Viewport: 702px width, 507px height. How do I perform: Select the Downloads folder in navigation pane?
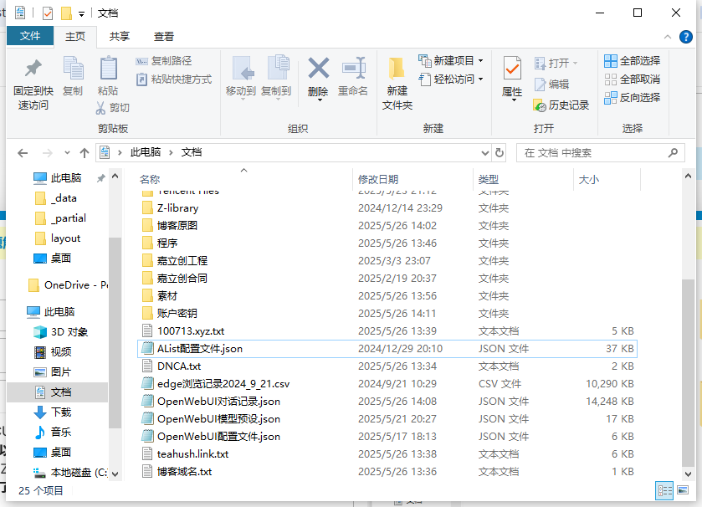[x=61, y=412]
